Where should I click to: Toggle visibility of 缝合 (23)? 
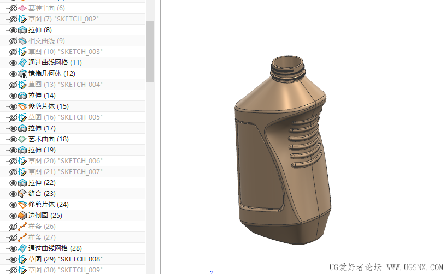13,194
